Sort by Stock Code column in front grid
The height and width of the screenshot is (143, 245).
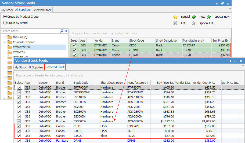[81, 83]
